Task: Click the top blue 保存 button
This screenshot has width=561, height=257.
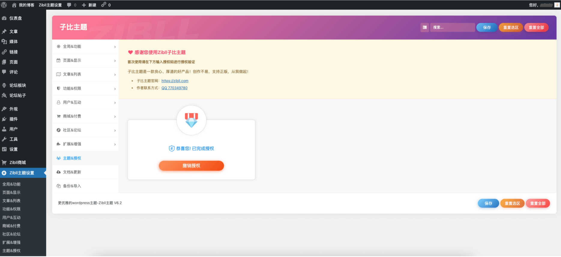Action: (x=487, y=28)
